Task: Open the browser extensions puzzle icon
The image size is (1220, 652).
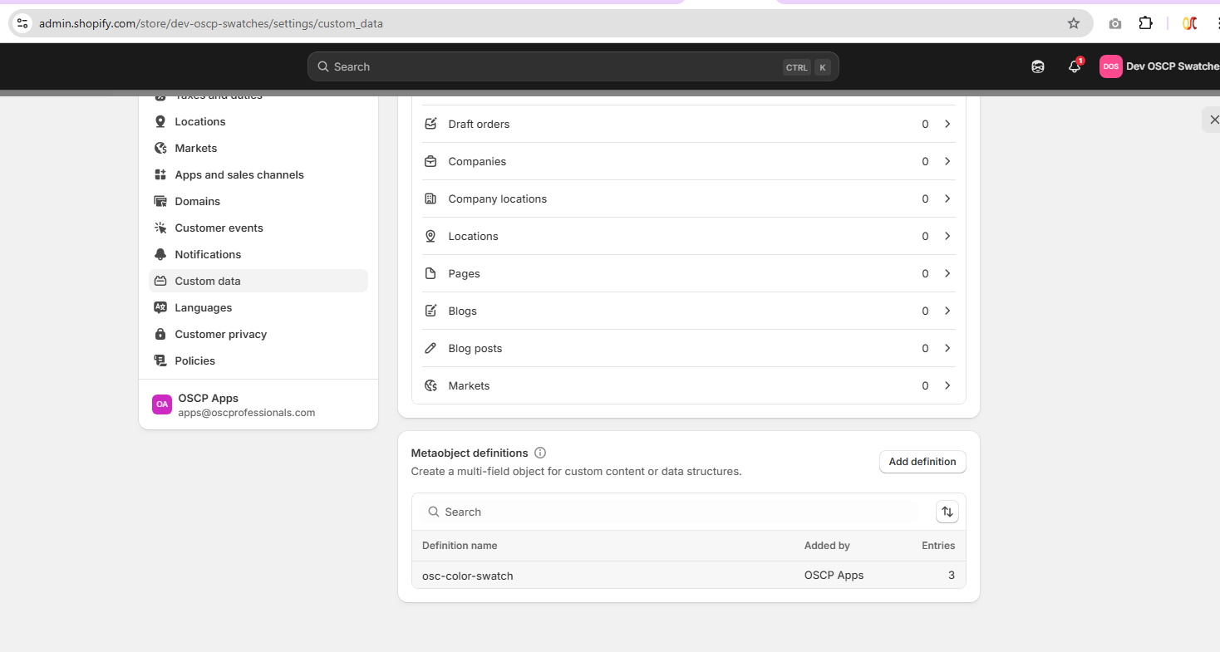Action: (x=1145, y=23)
